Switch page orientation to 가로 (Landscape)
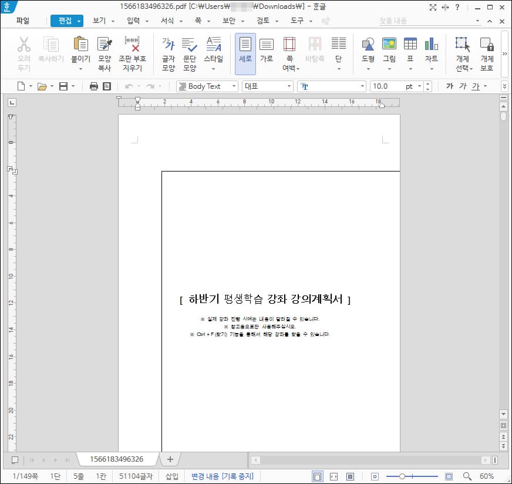This screenshot has width=512, height=484. click(267, 50)
